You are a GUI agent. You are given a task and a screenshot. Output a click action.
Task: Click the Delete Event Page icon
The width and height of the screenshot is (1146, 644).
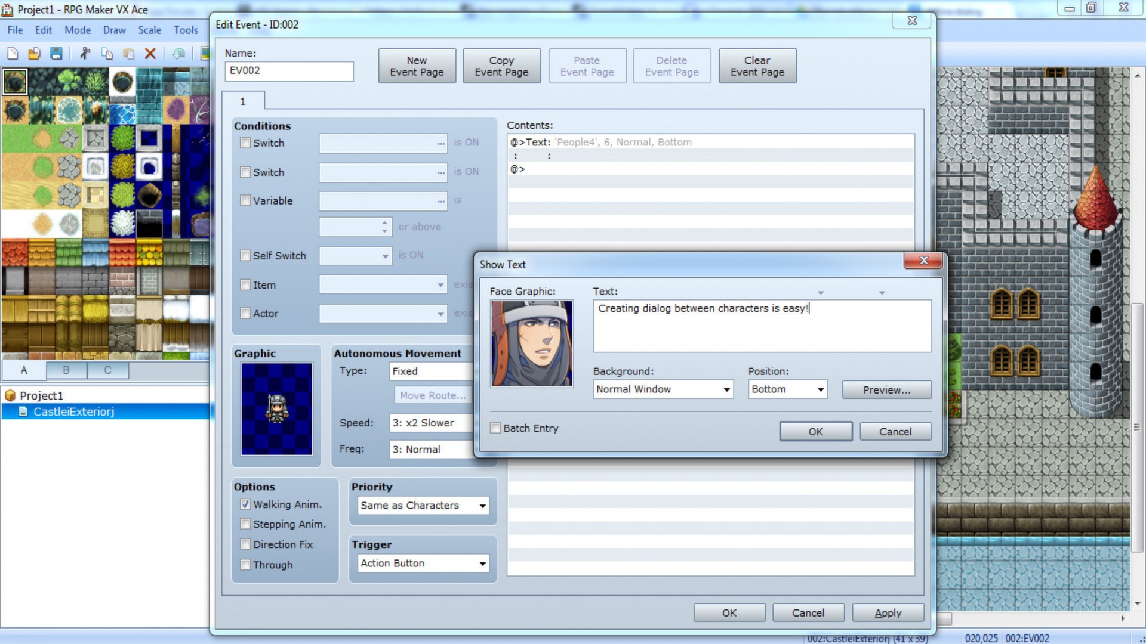pyautogui.click(x=671, y=66)
